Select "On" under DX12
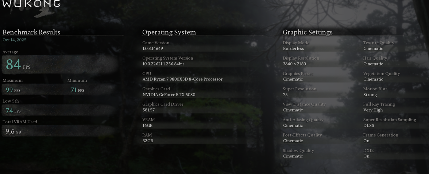The height and width of the screenshot is (174, 429). 366,156
